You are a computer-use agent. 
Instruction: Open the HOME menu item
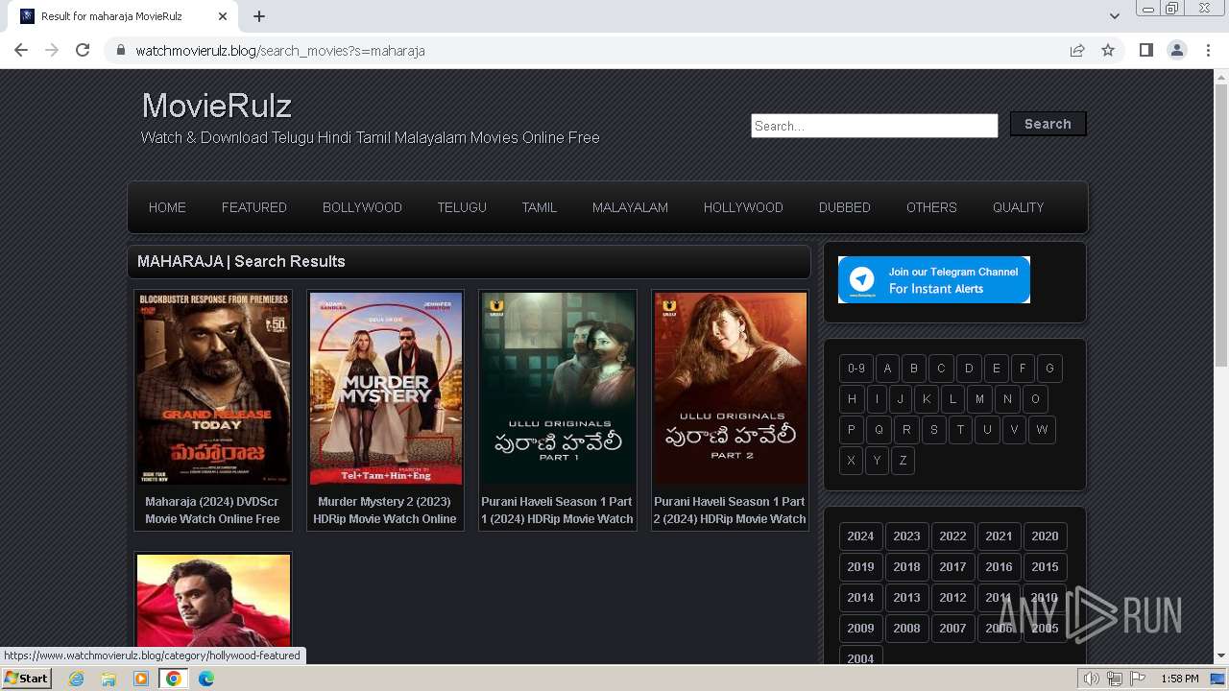tap(167, 207)
